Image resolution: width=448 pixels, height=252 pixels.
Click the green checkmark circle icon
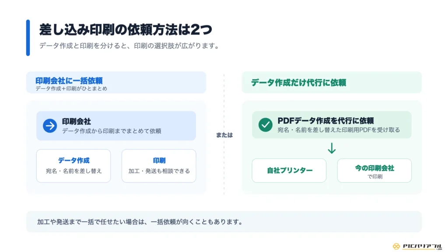[x=266, y=125]
